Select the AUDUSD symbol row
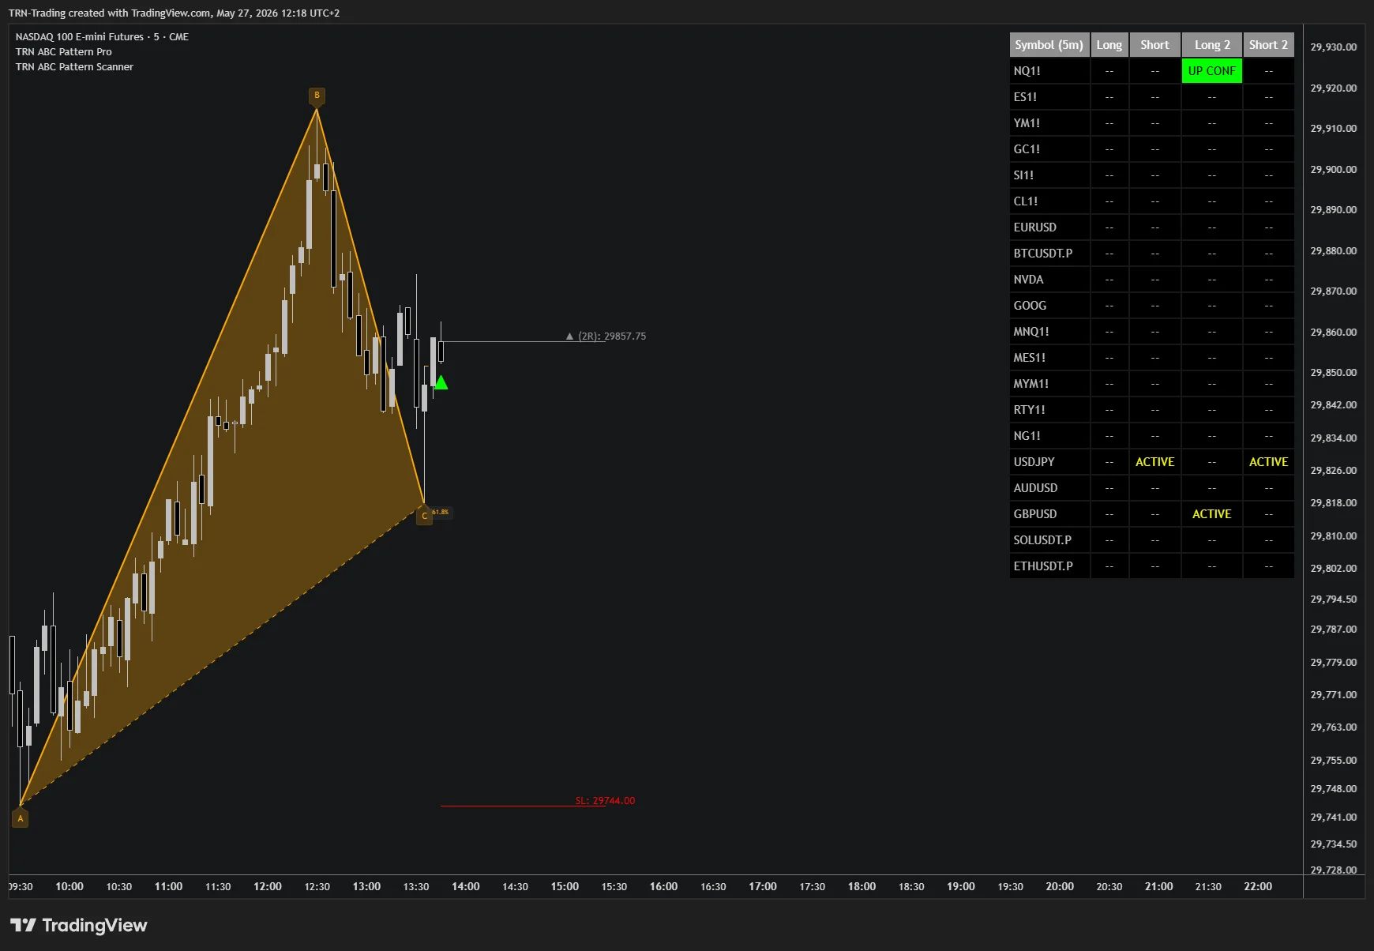1374x951 pixels. coord(1151,488)
